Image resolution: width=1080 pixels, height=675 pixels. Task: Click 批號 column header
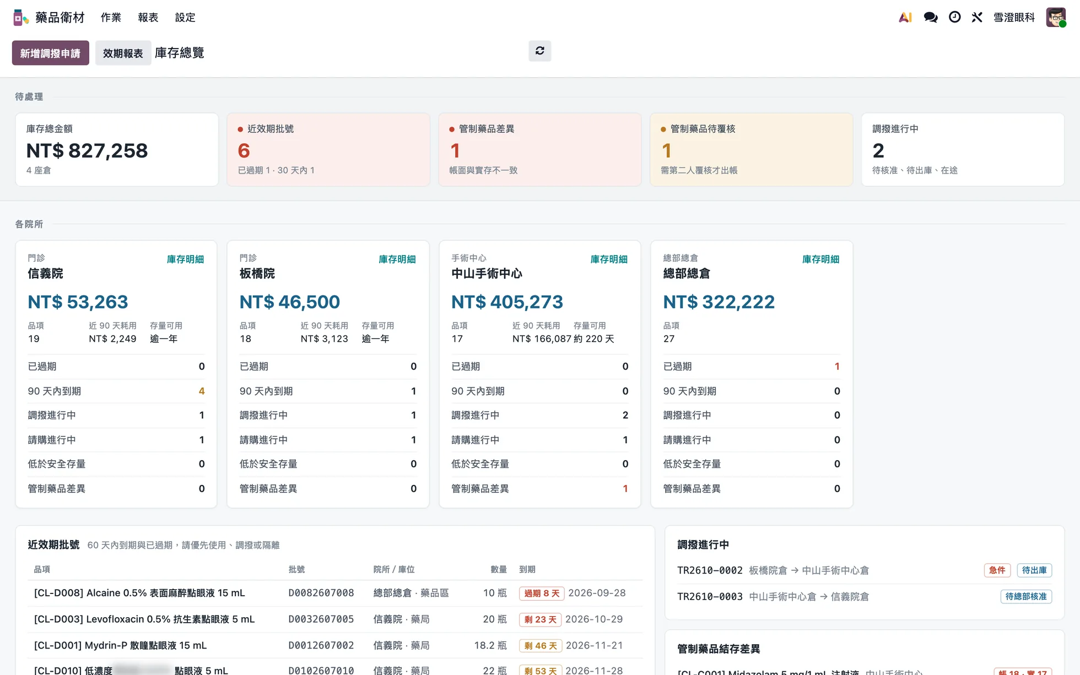pyautogui.click(x=296, y=569)
